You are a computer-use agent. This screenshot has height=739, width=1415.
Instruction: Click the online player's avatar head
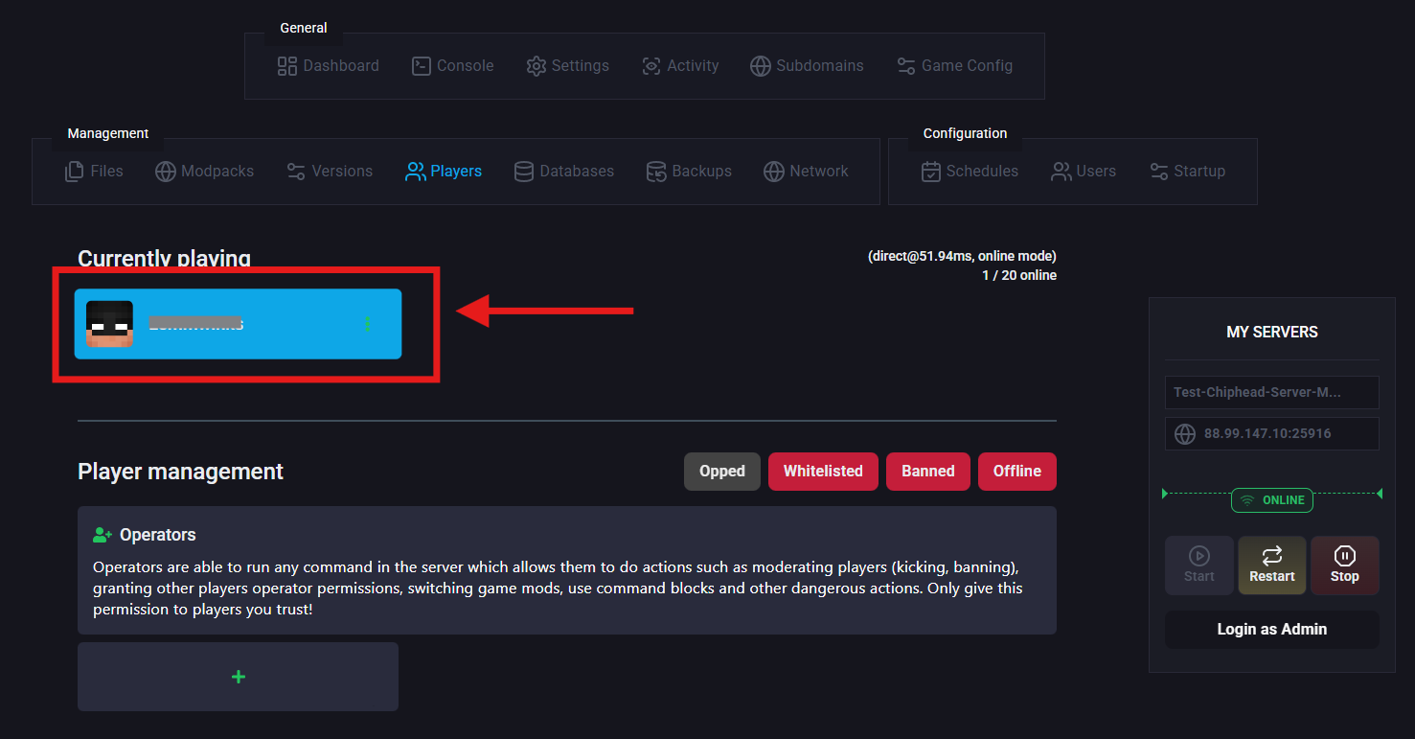pos(109,324)
